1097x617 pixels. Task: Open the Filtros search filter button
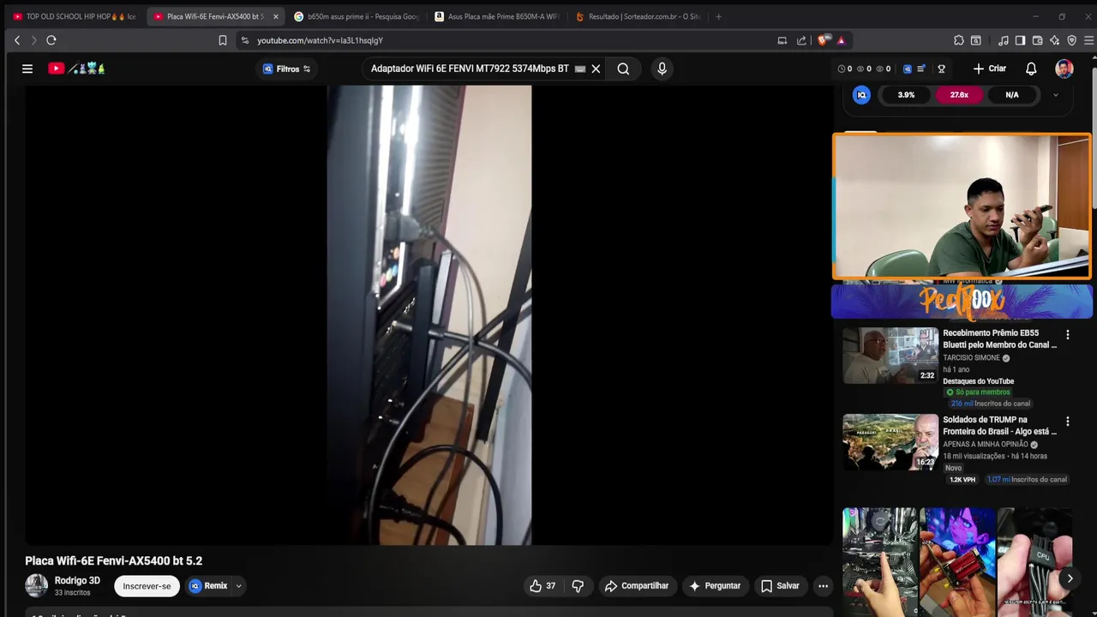pyautogui.click(x=287, y=69)
